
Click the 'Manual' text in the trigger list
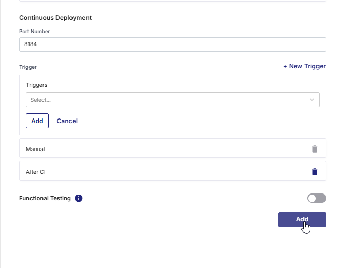[x=35, y=149]
